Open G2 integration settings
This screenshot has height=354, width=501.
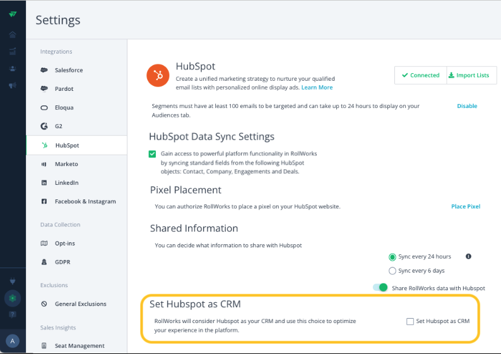tap(76, 126)
